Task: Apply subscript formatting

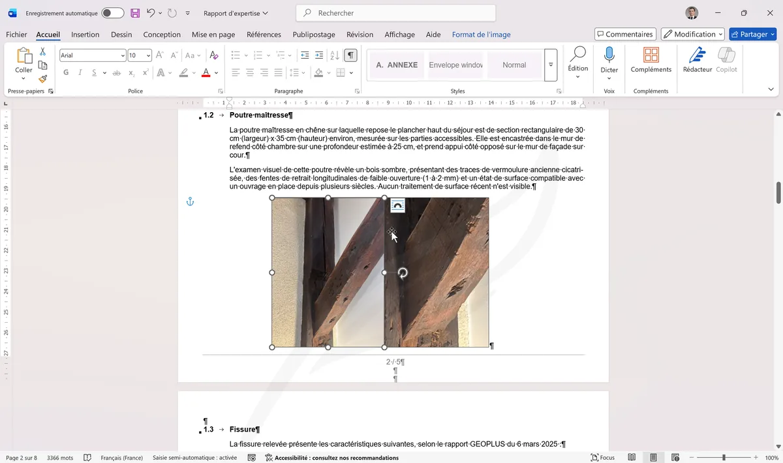Action: [131, 73]
